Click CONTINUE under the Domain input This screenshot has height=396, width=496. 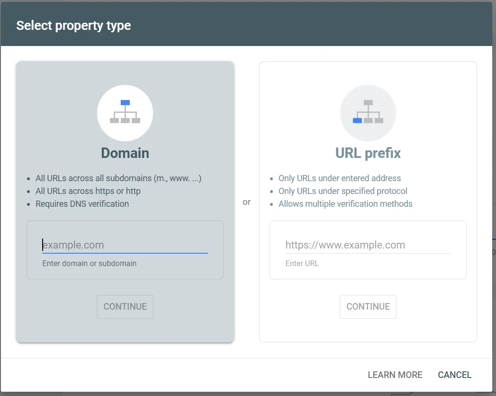tap(125, 306)
